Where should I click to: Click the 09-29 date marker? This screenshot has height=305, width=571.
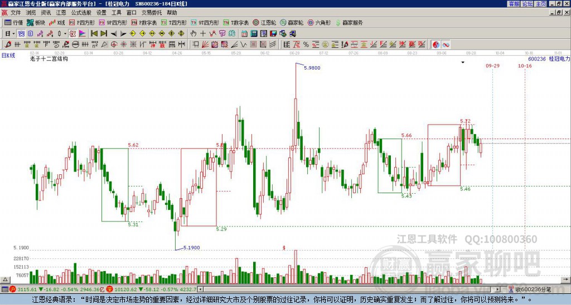coord(492,66)
